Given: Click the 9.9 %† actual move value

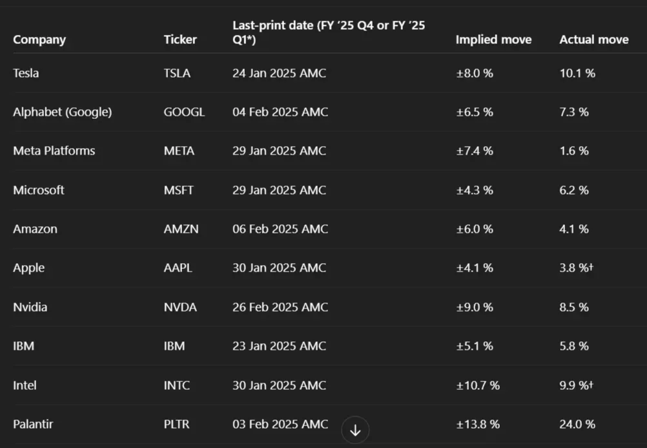Looking at the screenshot, I should pos(577,385).
